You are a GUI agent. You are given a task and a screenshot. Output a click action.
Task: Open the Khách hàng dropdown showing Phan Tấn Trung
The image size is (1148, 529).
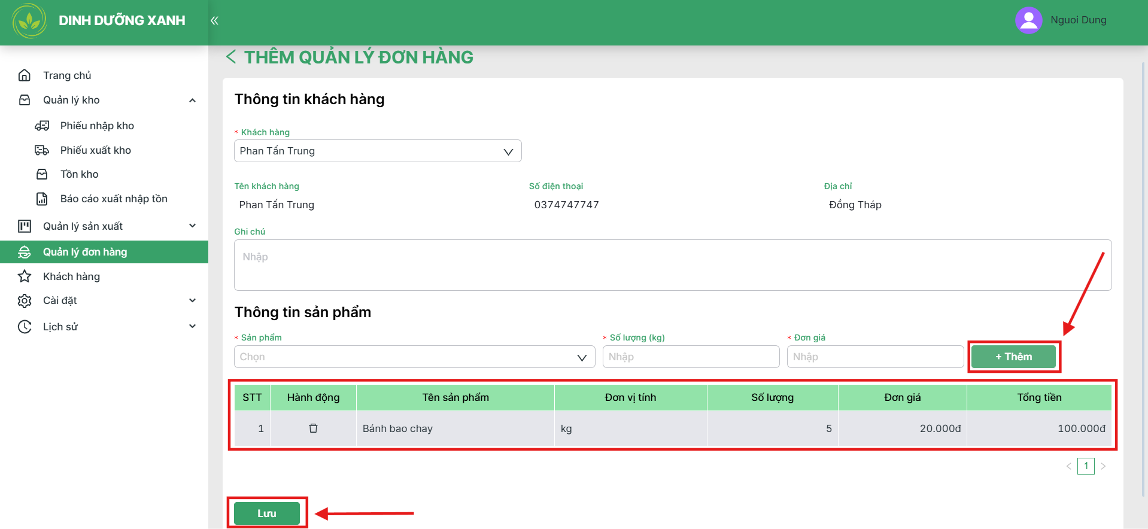click(x=378, y=151)
